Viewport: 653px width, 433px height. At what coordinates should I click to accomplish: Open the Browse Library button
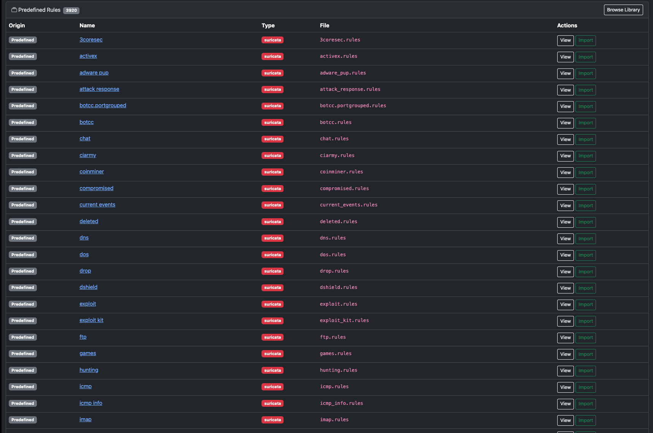pos(623,10)
